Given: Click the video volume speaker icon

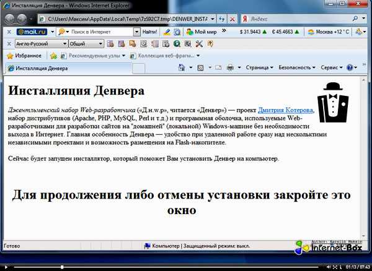Looking at the screenshot, I should [329, 267].
